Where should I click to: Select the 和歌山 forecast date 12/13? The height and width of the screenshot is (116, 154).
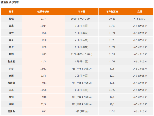43,83
